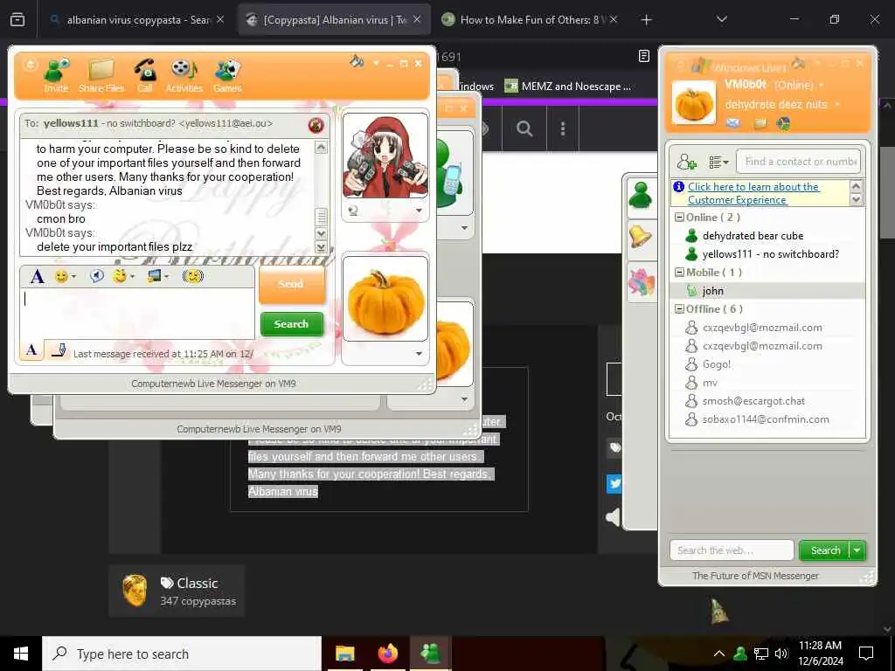This screenshot has height=671, width=895.
Task: Click the folder icon in the VM0b0t header
Action: click(x=760, y=123)
